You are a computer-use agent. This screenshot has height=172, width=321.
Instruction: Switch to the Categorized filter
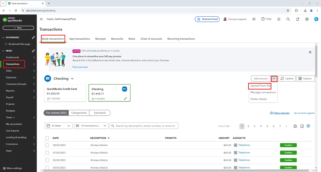tap(79, 113)
